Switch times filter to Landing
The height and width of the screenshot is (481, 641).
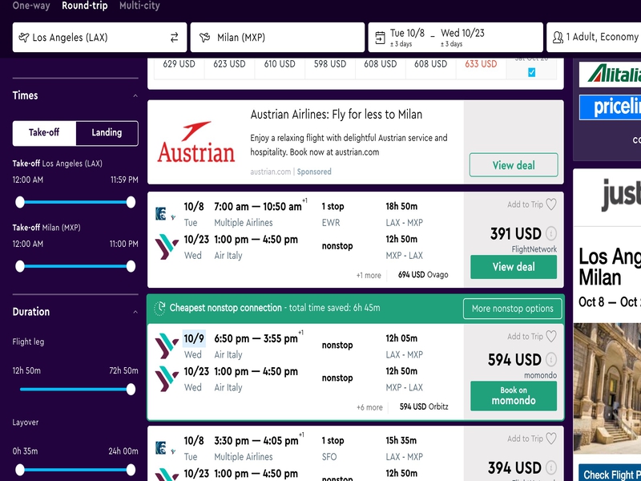tap(107, 133)
